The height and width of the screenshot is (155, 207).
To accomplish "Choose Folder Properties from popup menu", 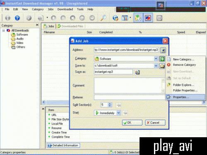I will (185, 91).
